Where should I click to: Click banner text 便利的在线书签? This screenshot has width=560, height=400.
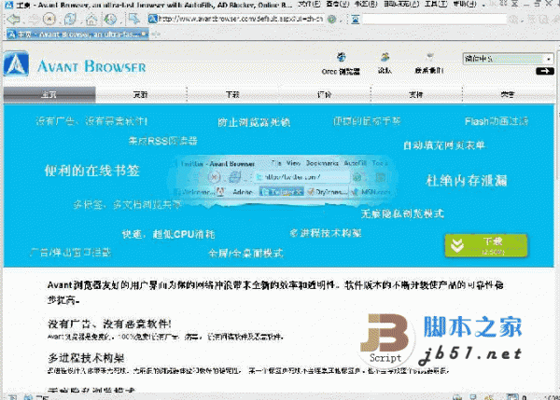[x=91, y=171]
